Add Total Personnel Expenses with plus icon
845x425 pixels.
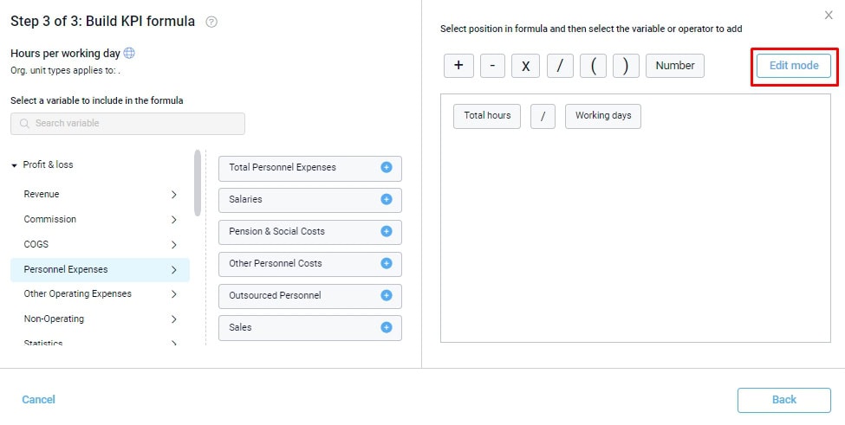387,167
